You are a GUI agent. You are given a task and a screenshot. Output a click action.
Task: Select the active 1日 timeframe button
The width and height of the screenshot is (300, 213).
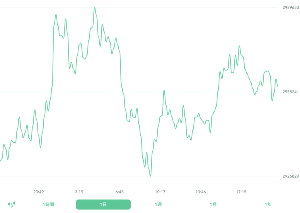tap(103, 204)
